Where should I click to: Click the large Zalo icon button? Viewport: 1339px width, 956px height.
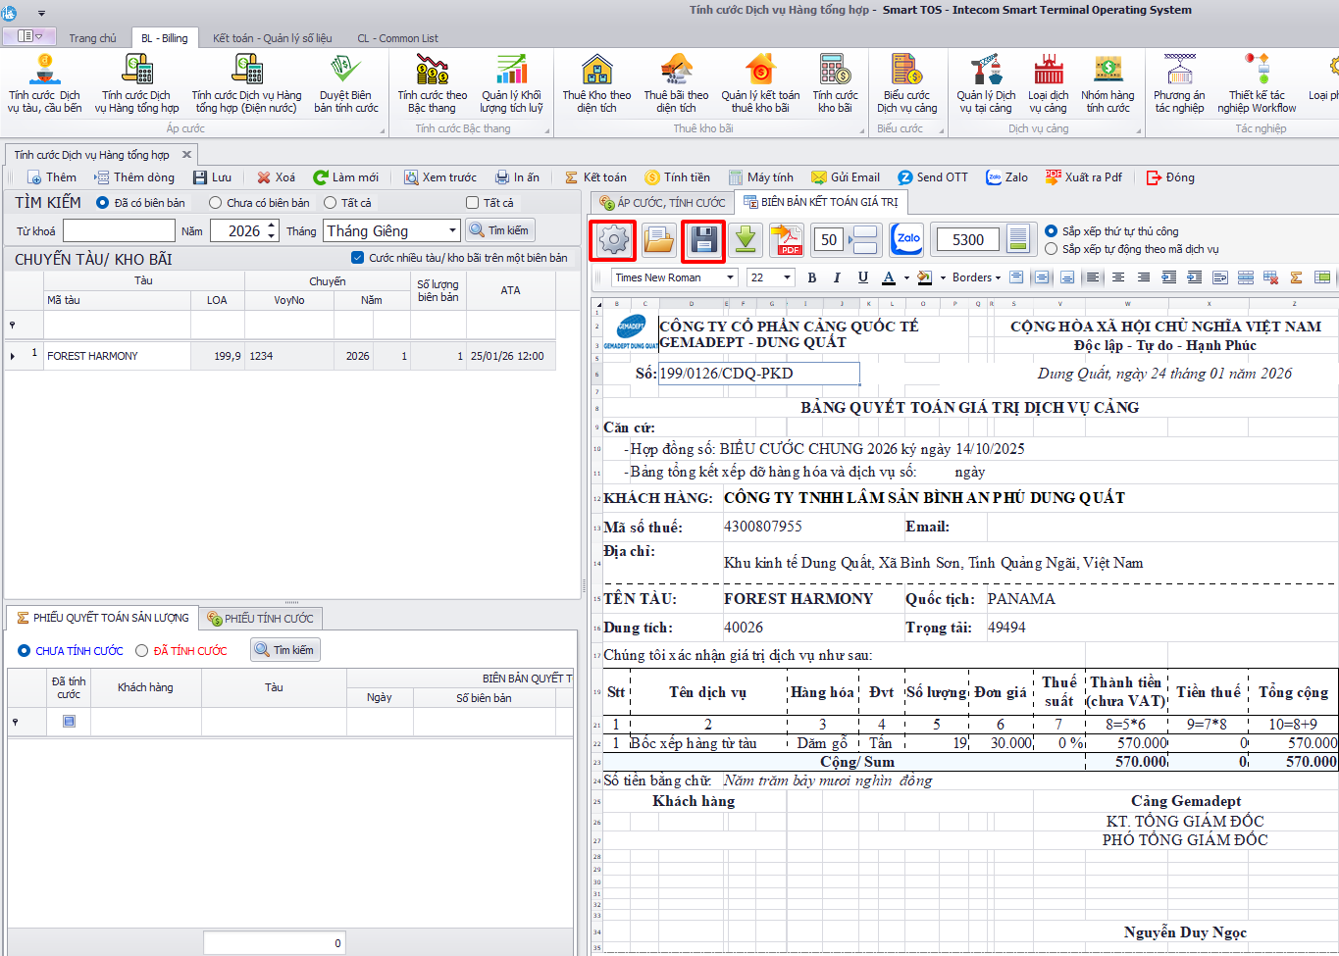click(x=907, y=239)
